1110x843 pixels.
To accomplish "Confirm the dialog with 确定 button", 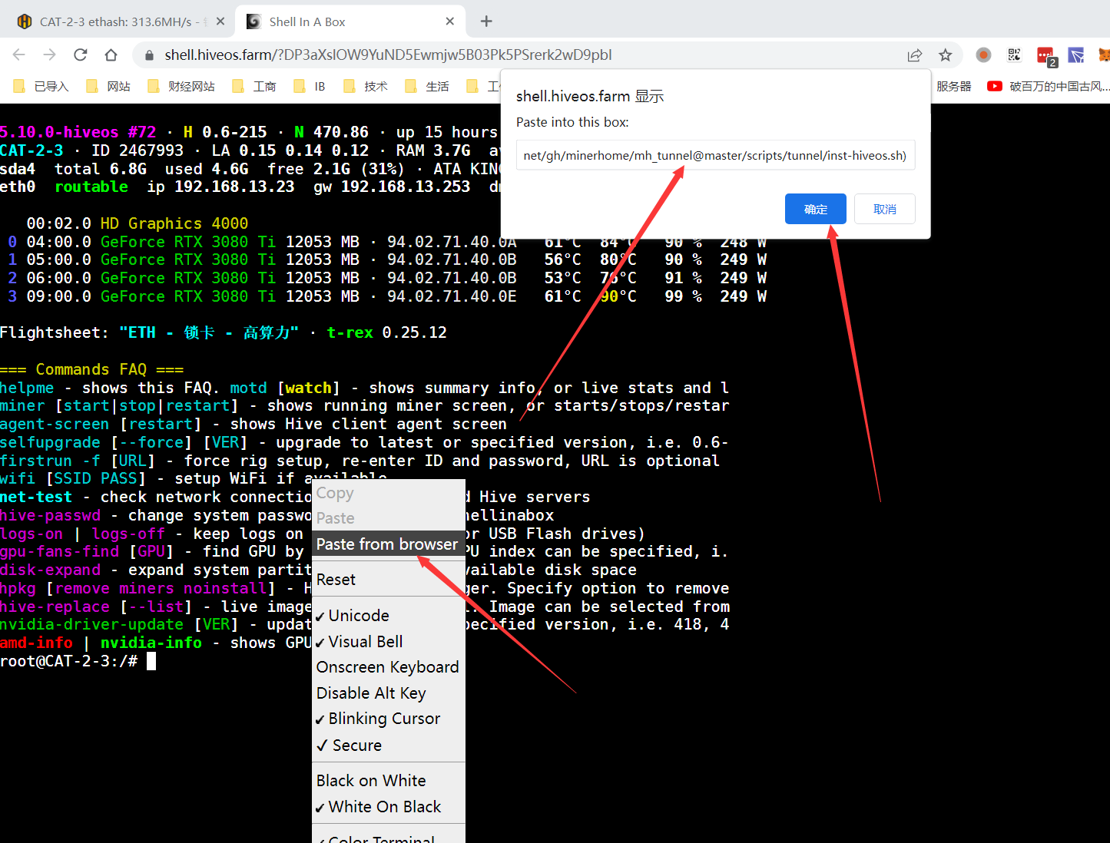I will [x=815, y=209].
